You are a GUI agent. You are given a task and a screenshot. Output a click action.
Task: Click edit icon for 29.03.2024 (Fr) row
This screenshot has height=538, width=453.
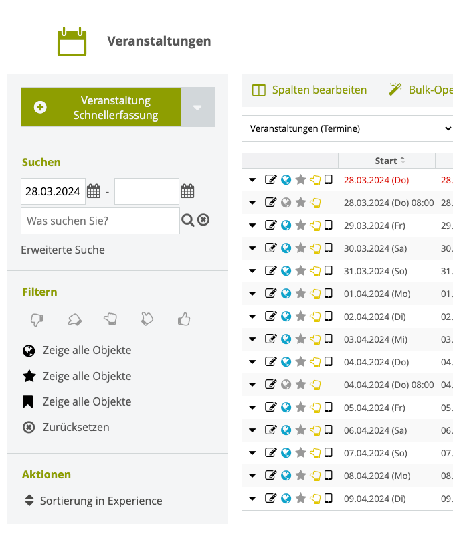[270, 225]
